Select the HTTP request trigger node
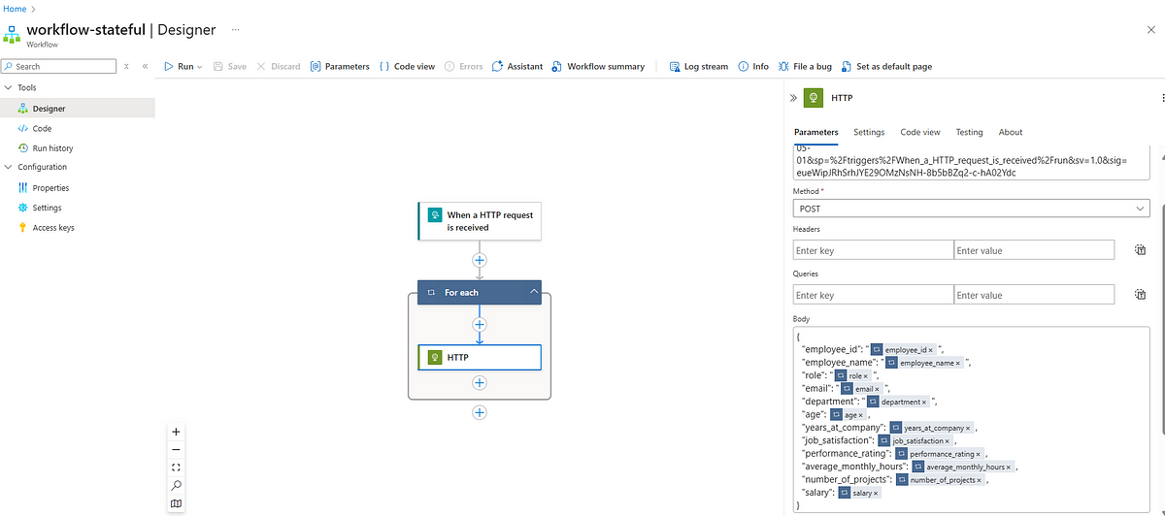This screenshot has width=1165, height=516. pyautogui.click(x=479, y=221)
